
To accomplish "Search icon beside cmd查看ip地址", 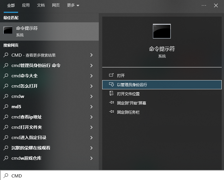I will [x=6, y=117].
